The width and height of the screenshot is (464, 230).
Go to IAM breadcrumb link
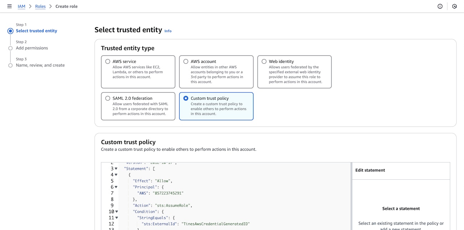[21, 6]
